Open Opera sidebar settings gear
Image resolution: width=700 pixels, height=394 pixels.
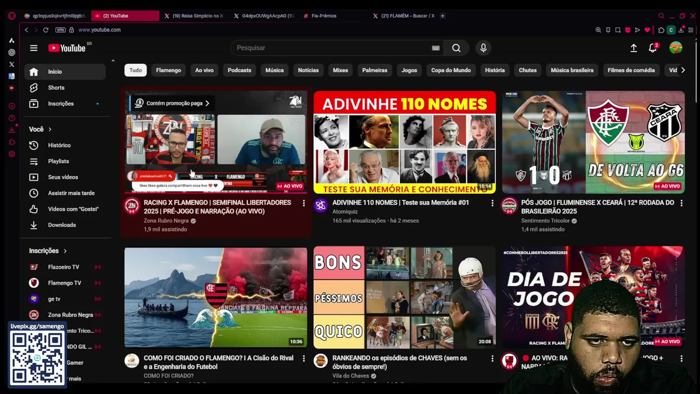click(11, 154)
